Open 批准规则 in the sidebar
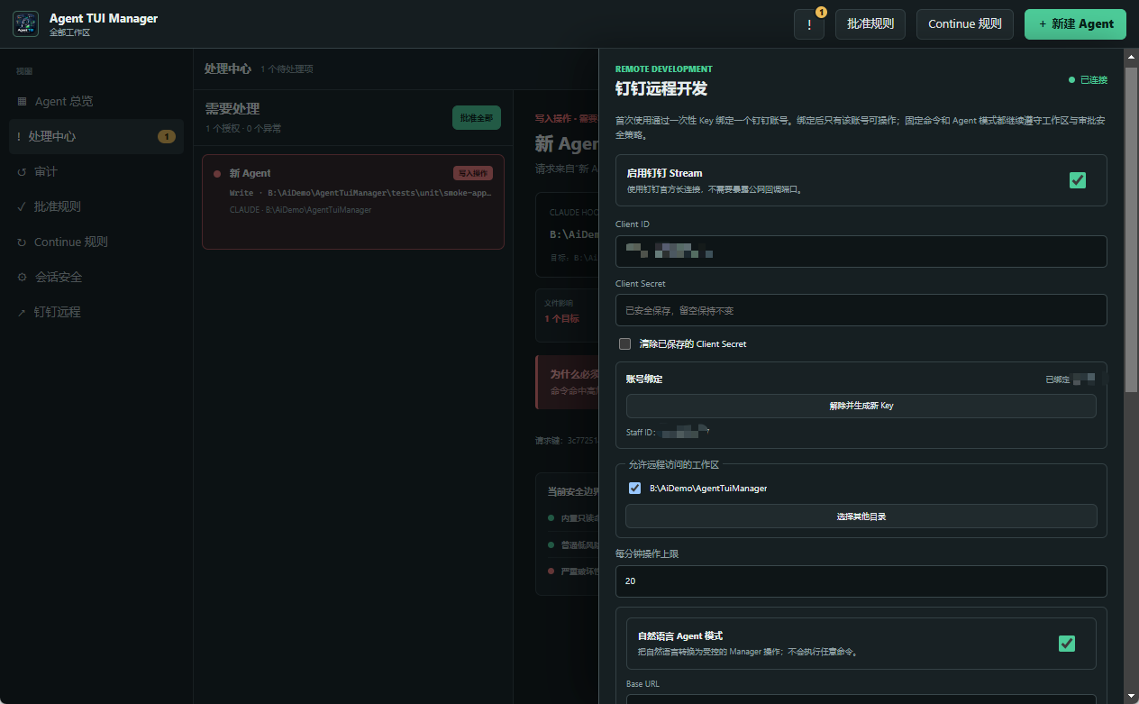This screenshot has height=704, width=1139. 96,206
